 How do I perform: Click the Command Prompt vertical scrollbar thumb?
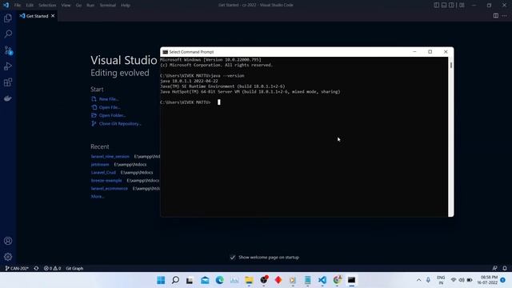451,66
